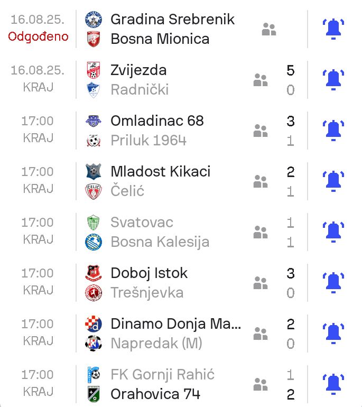Viewport: 362px width, 407px height.
Task: Open Doboj Istok team name
Action: (149, 273)
